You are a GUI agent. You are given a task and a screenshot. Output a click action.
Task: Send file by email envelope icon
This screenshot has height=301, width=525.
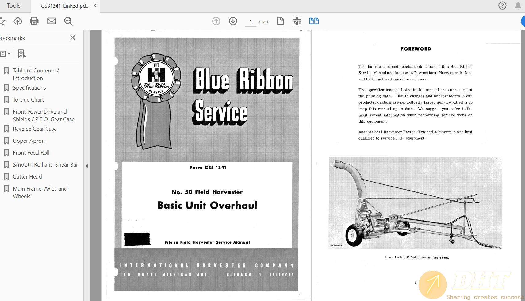point(51,21)
